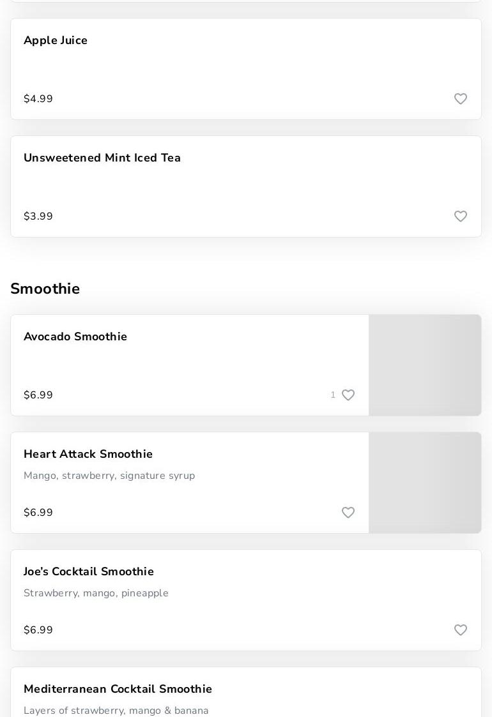Click the "Mango, strawberry, signature syrup" description
Image resolution: width=492 pixels, height=717 pixels.
(109, 476)
